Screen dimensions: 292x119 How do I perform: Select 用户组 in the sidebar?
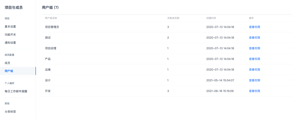point(9,71)
